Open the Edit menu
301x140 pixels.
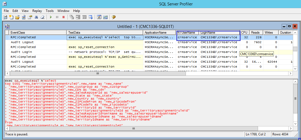click(15, 11)
